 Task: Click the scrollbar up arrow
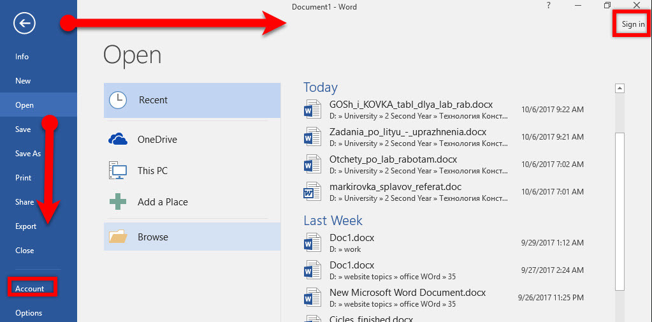[x=620, y=88]
